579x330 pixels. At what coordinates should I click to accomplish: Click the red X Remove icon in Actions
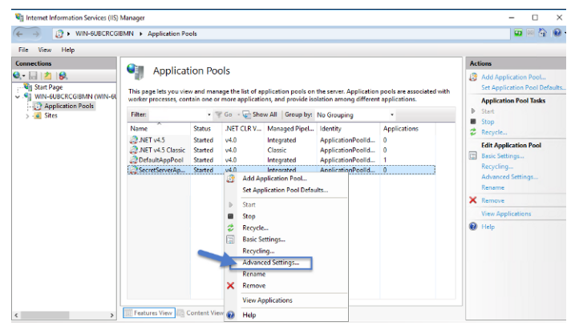click(473, 200)
